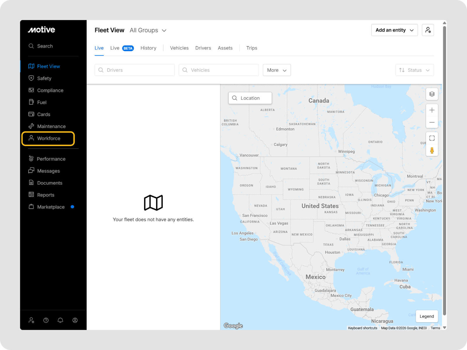The width and height of the screenshot is (467, 350).
Task: Open Messages
Action: pyautogui.click(x=44, y=171)
